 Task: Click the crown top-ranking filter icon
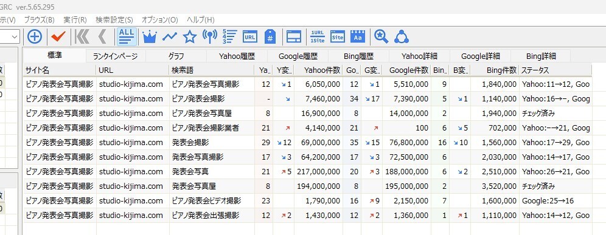coord(150,37)
